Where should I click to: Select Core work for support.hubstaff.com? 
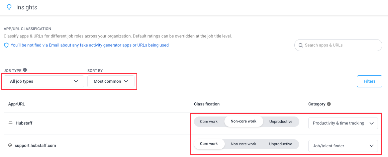click(x=209, y=144)
